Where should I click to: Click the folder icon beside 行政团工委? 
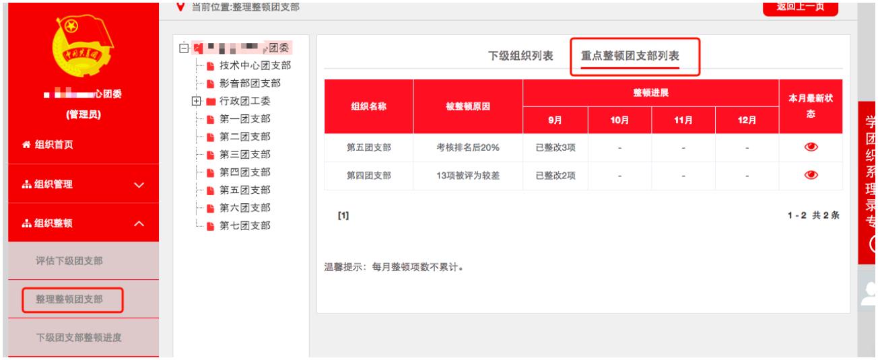[210, 102]
